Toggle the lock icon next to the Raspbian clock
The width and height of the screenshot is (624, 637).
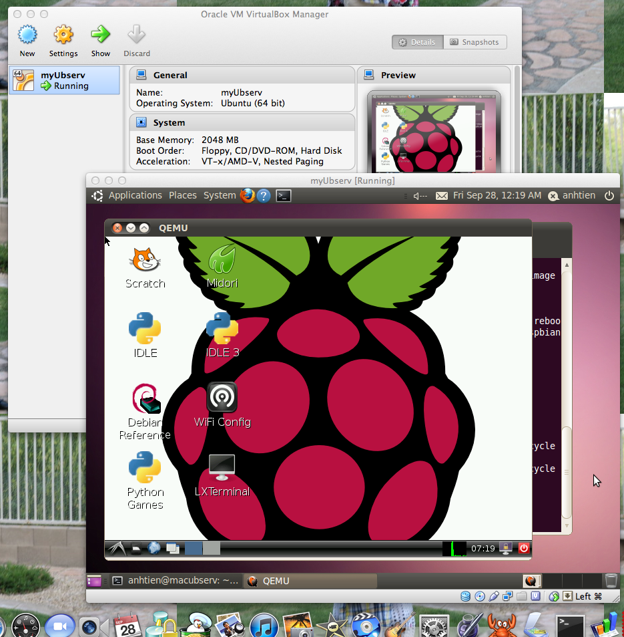coord(505,548)
